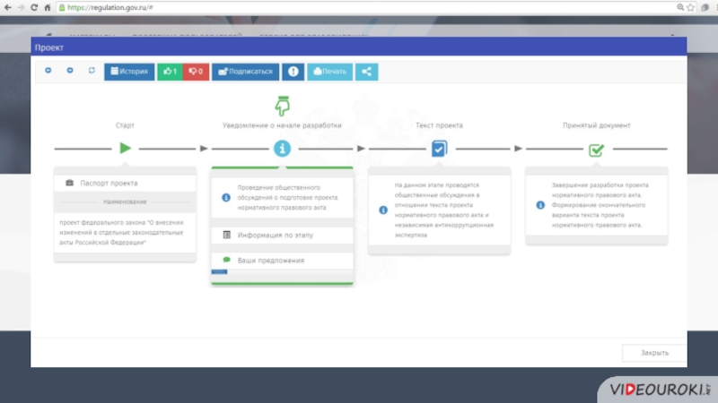Print using the Печать button
Image resolution: width=718 pixels, height=403 pixels.
329,72
